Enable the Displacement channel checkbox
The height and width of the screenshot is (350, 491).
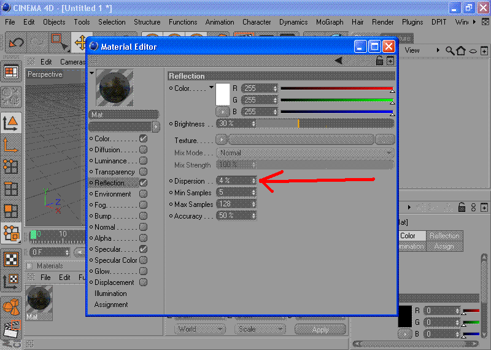pyautogui.click(x=143, y=282)
